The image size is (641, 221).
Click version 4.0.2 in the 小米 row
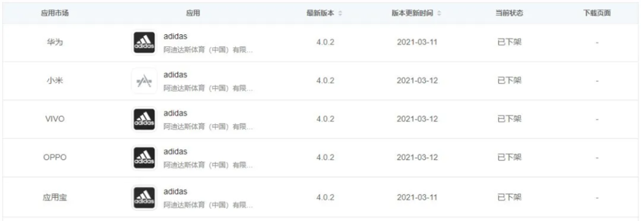325,81
